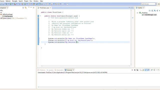Viewport: 160px width, 90px height.
Task: Click the Save icon in the toolbar
Action: (1, 4)
